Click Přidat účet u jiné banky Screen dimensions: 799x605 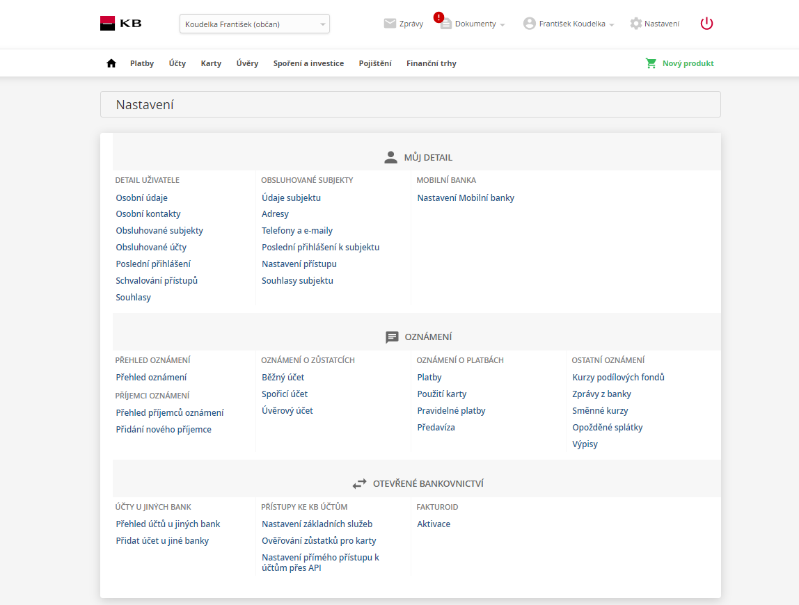(x=162, y=541)
